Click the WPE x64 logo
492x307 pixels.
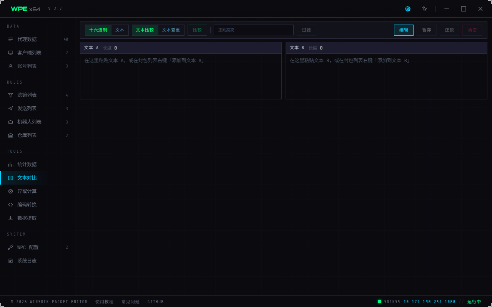25,9
